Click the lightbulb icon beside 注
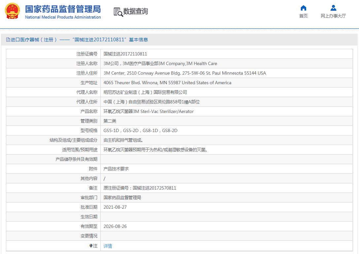 point(91,246)
